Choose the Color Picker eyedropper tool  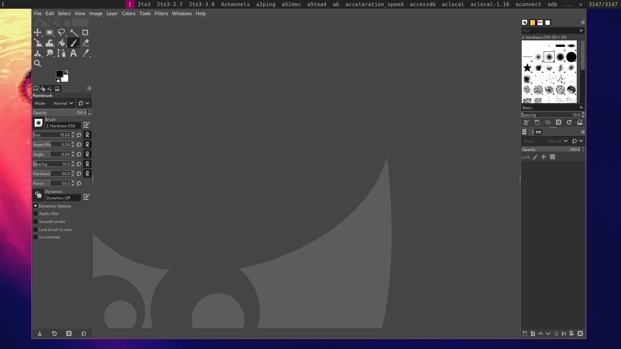(86, 53)
